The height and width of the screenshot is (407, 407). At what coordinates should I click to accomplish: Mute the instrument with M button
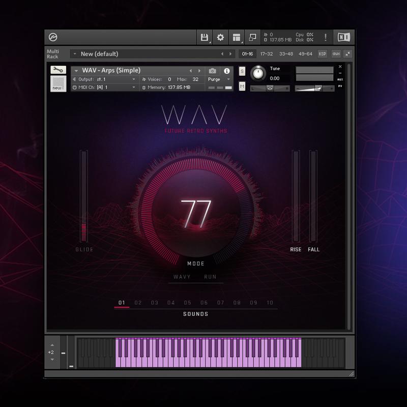pyautogui.click(x=242, y=86)
